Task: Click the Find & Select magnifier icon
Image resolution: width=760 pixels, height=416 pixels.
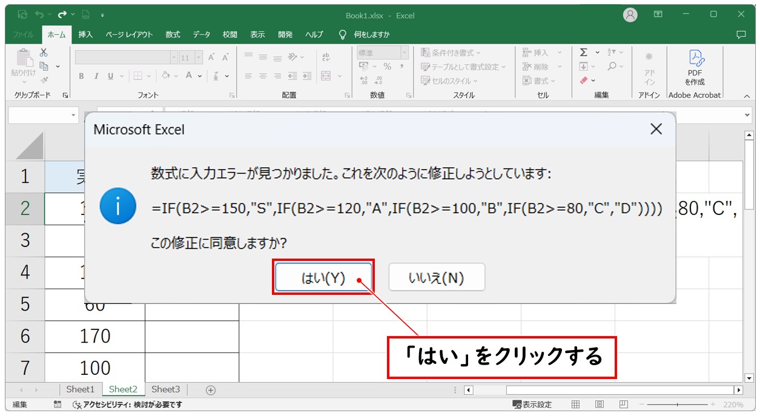Action: pyautogui.click(x=612, y=67)
